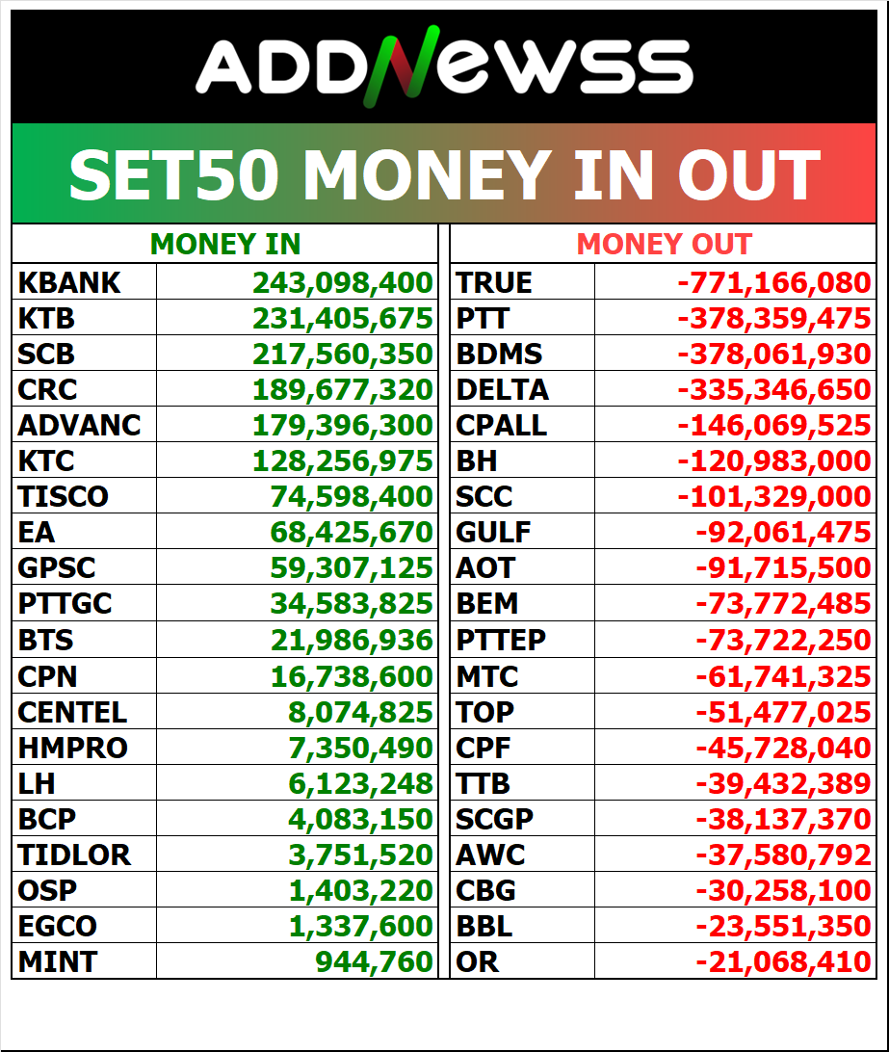
Task: Click the OR ticker cell
Action: [x=478, y=960]
